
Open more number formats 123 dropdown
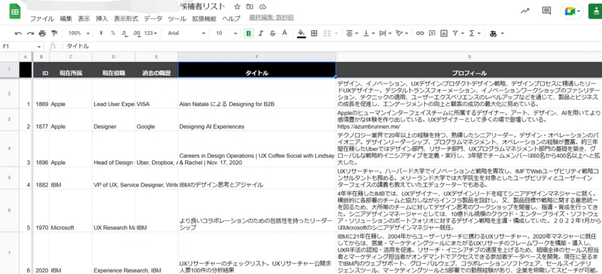tap(150, 33)
